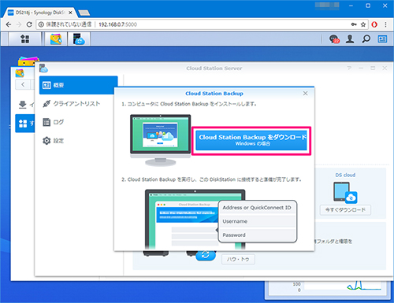The width and height of the screenshot is (394, 303).
Task: Reload the page in the browser
Action: 29,24
